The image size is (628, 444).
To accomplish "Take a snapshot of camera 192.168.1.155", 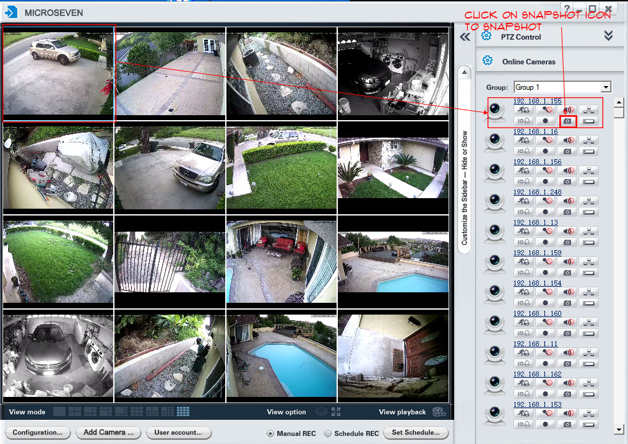I will point(567,121).
